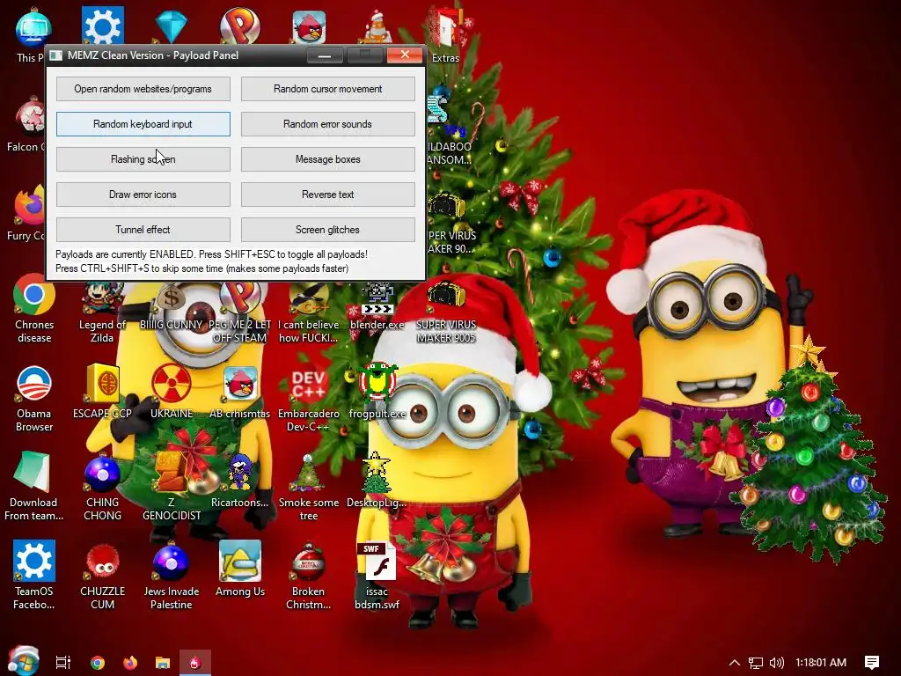Toggle Random cursor movement payload
Image resolution: width=901 pixels, height=676 pixels.
(327, 89)
